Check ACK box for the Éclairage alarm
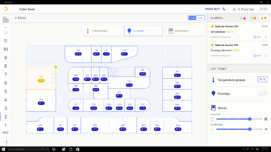The image size is (271, 152). (254, 56)
